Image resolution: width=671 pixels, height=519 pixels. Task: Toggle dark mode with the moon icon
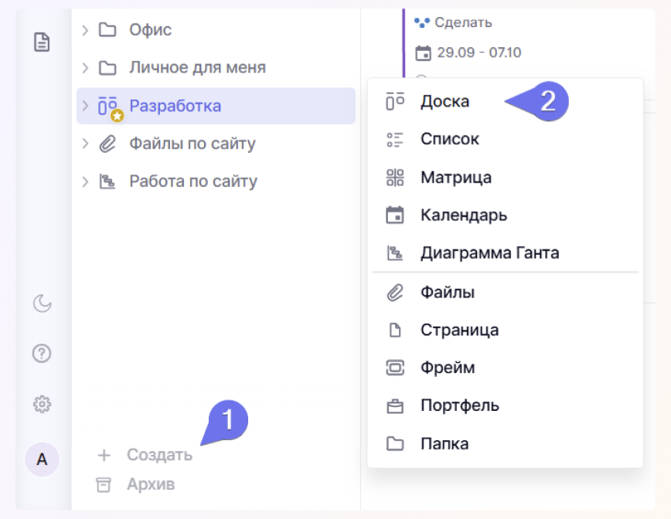42,304
